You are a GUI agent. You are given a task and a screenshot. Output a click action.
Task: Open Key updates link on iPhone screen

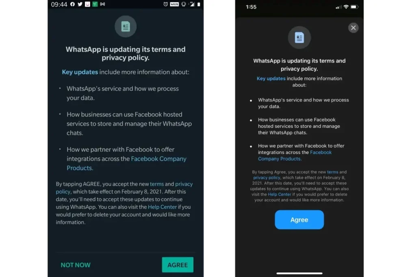coord(271,79)
